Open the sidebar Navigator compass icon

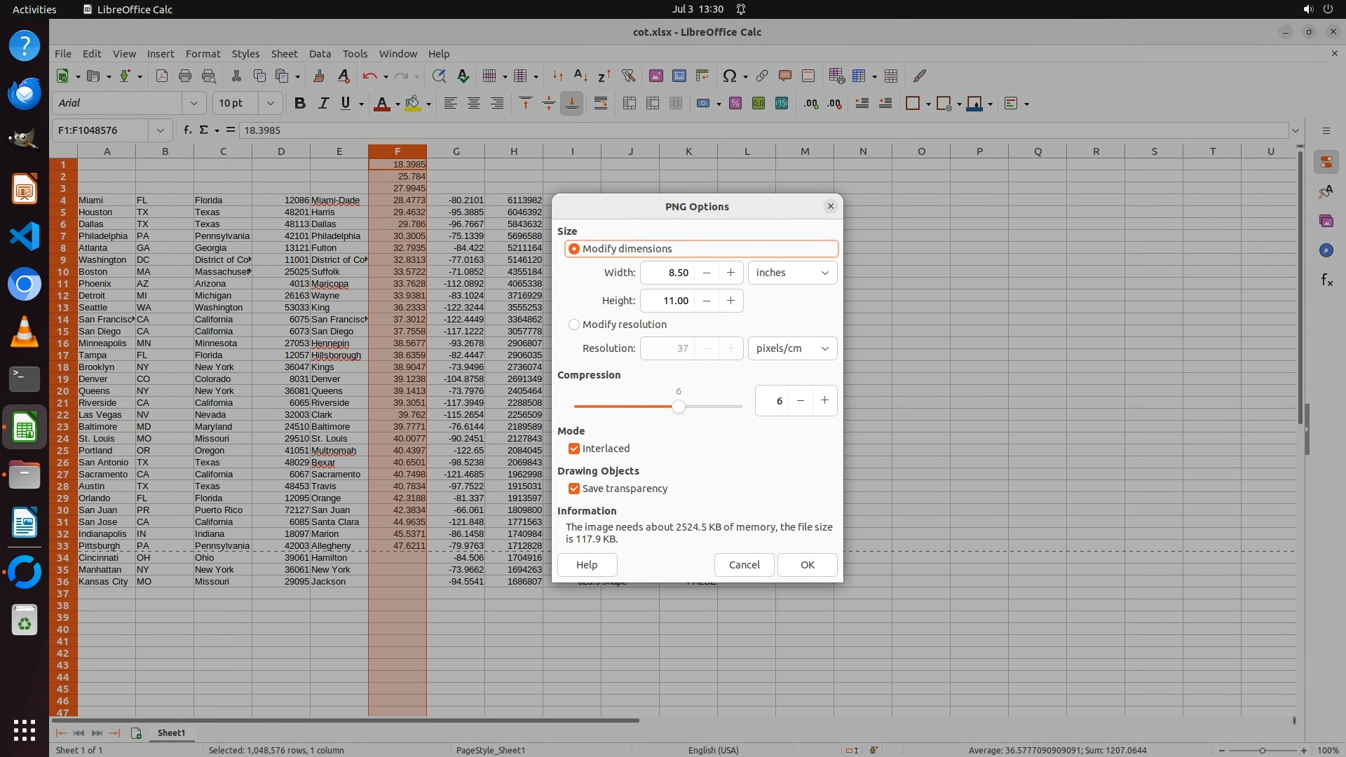(1326, 250)
